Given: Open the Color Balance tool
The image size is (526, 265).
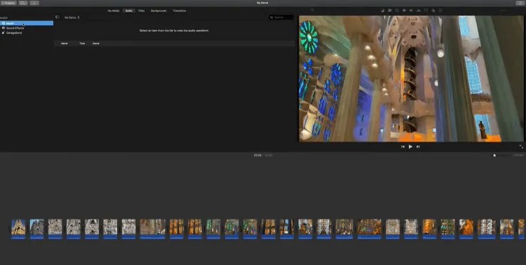Looking at the screenshot, I should [383, 11].
